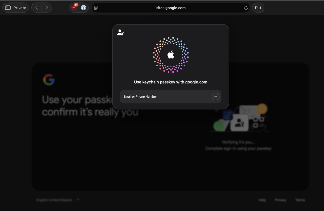
Task: Open the page reader menu icon
Action: tap(96, 8)
